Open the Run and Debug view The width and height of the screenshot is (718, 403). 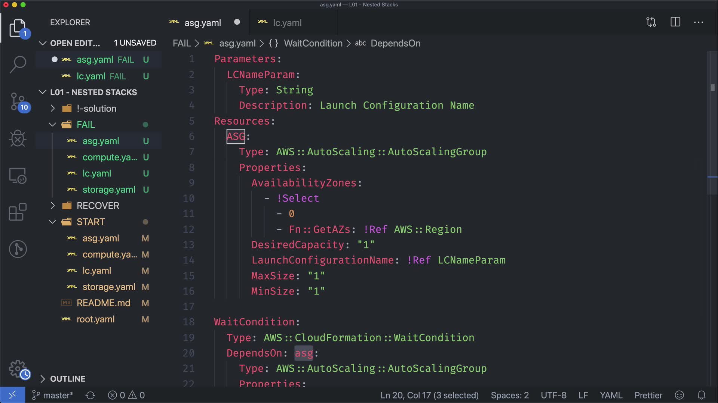point(18,138)
